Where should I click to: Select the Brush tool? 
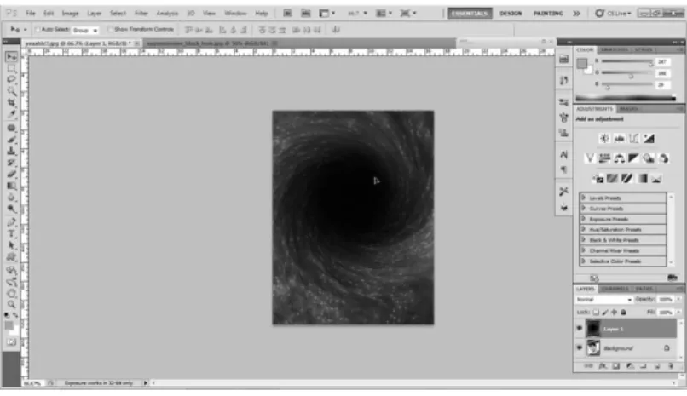click(x=11, y=139)
